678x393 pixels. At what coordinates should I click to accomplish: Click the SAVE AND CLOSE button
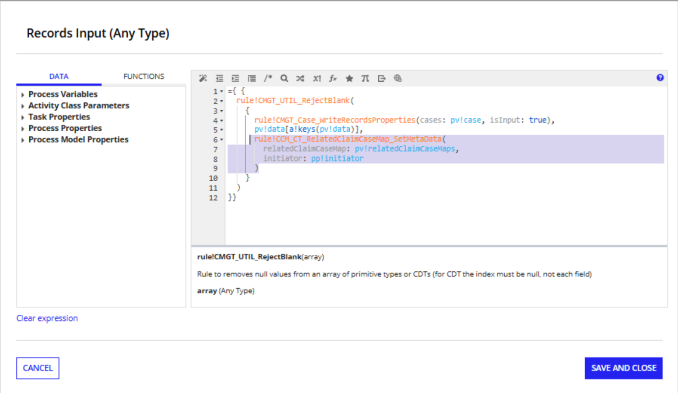pyautogui.click(x=624, y=368)
